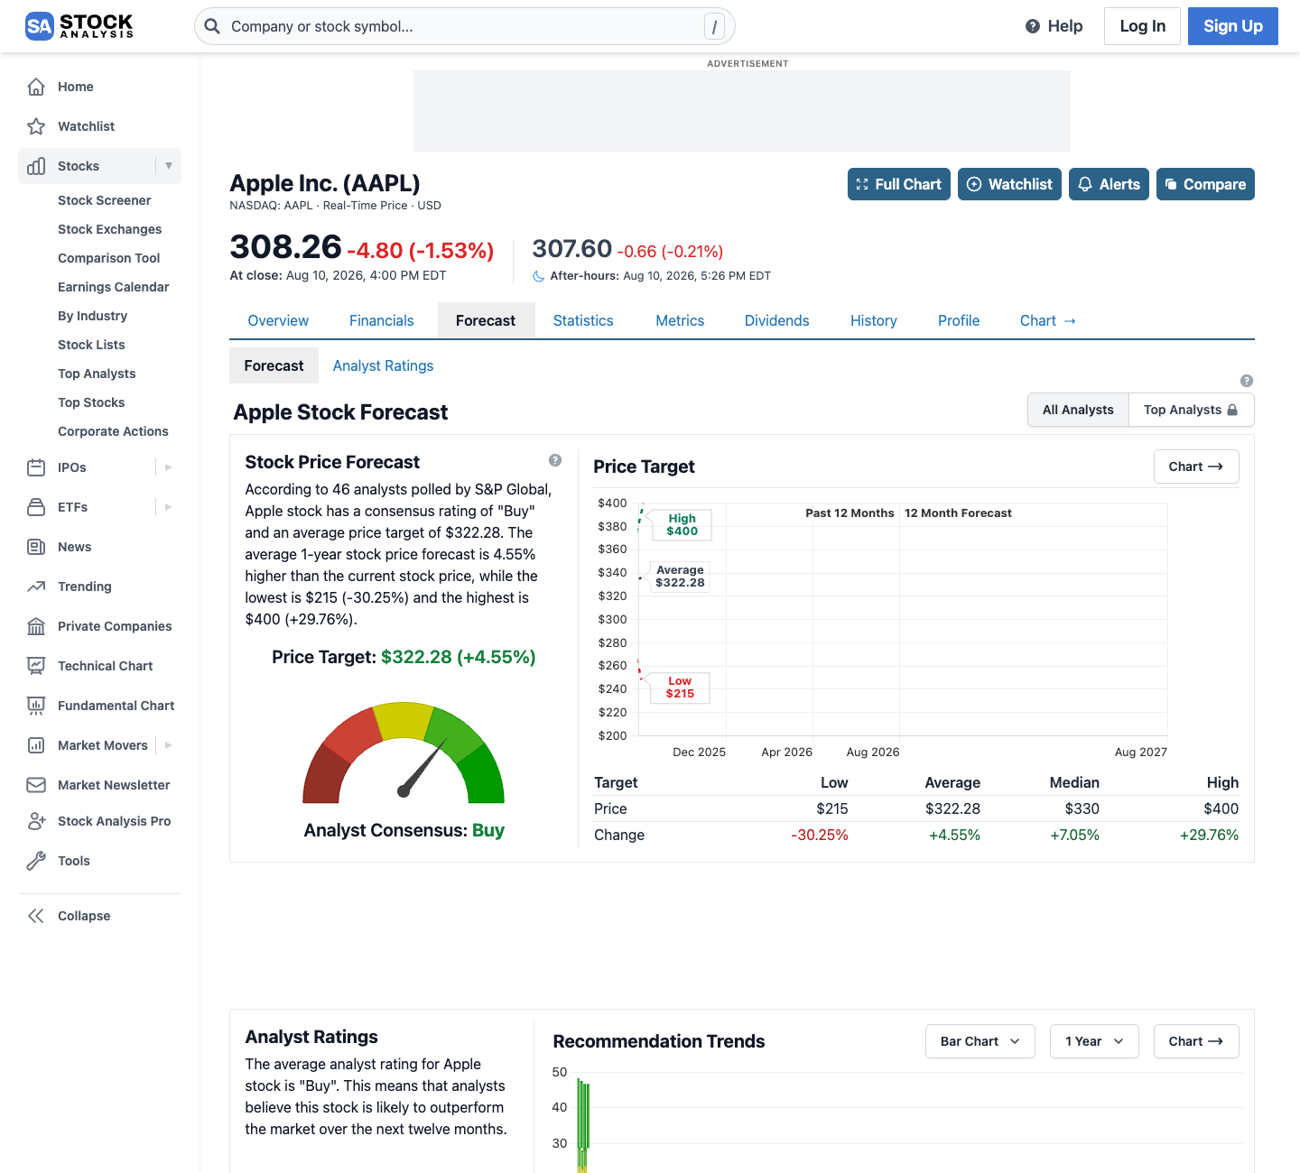Screen dimensions: 1300x1173
Task: Click the Log In button
Action: click(x=1143, y=26)
